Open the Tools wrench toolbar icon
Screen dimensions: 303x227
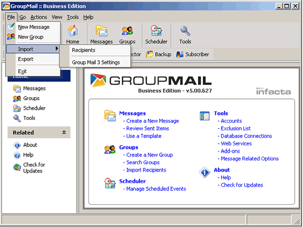click(185, 35)
